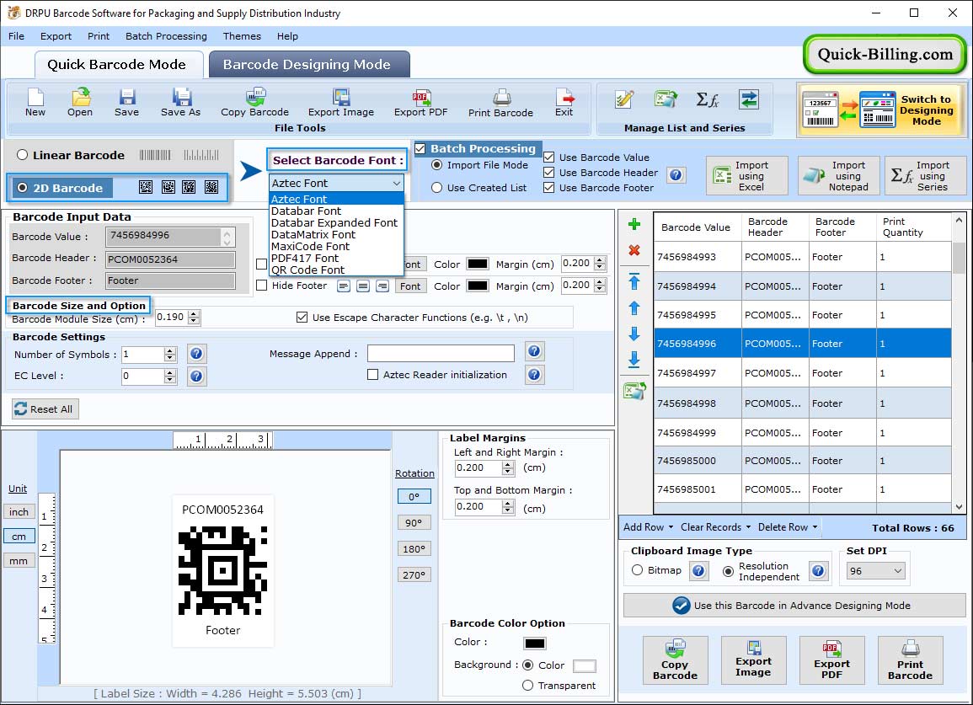Open the Export menu
This screenshot has height=705, width=973.
click(56, 36)
